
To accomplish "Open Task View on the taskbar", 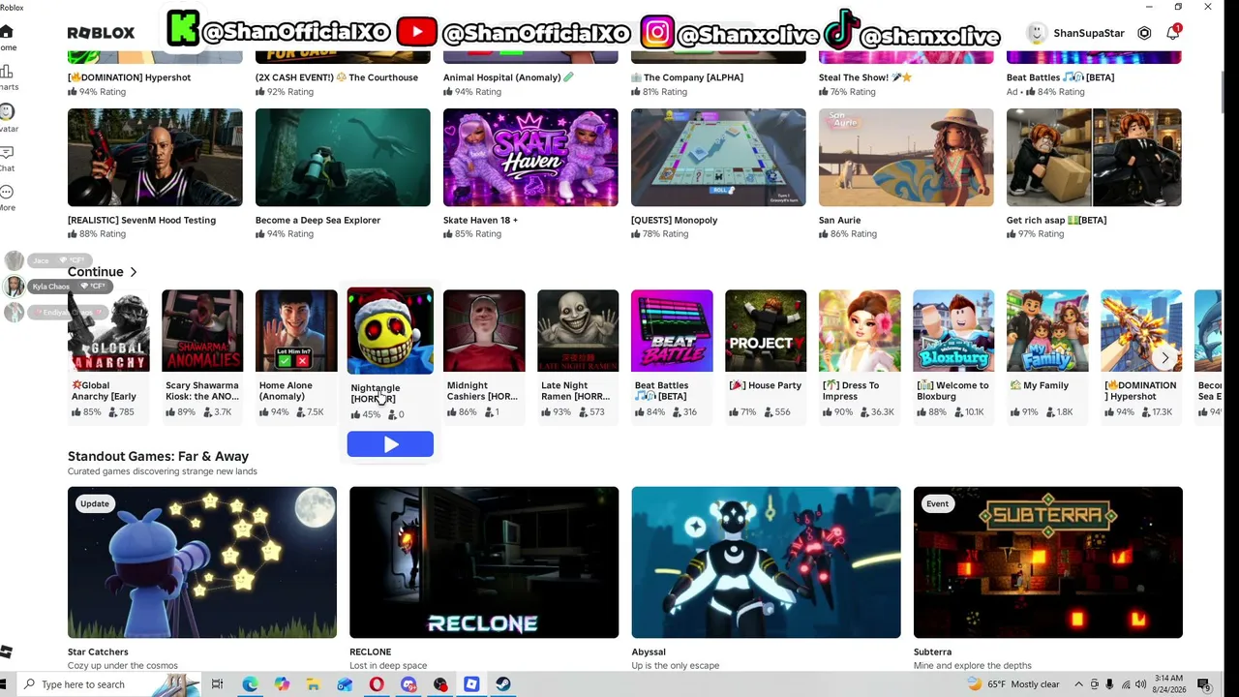I will pos(217,684).
